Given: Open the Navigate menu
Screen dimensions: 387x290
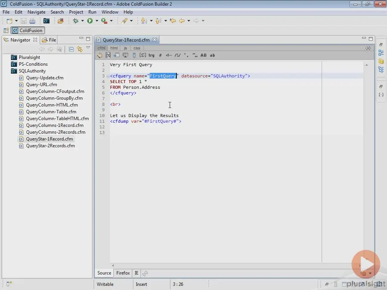Looking at the screenshot, I should (36, 12).
